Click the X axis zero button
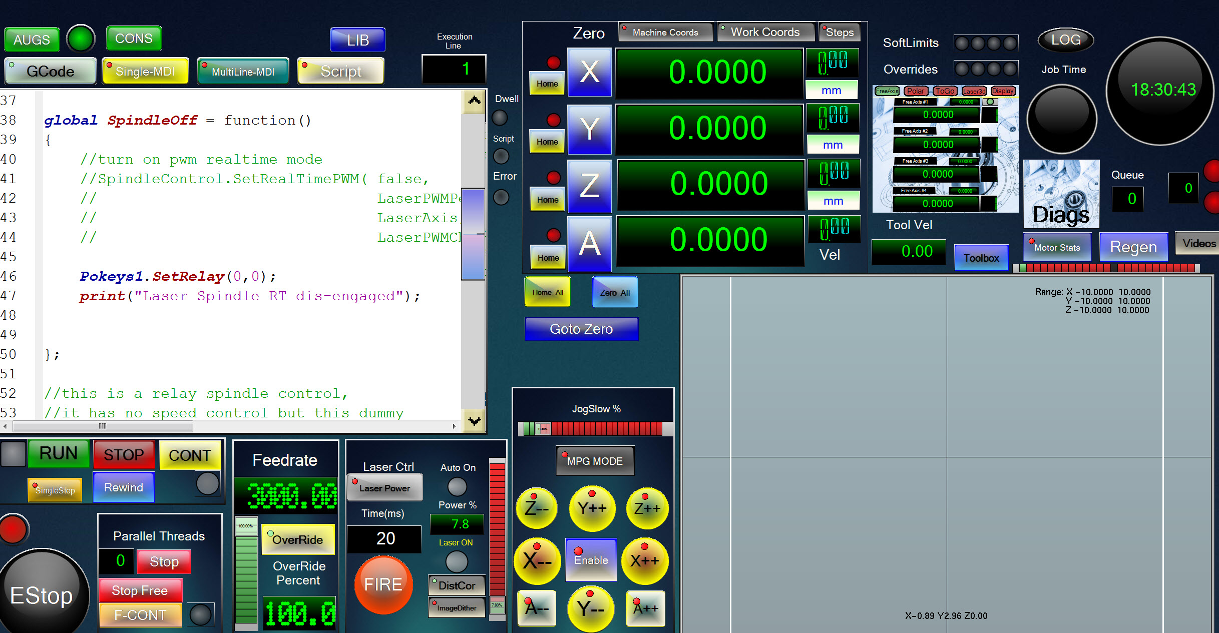 pyautogui.click(x=589, y=72)
